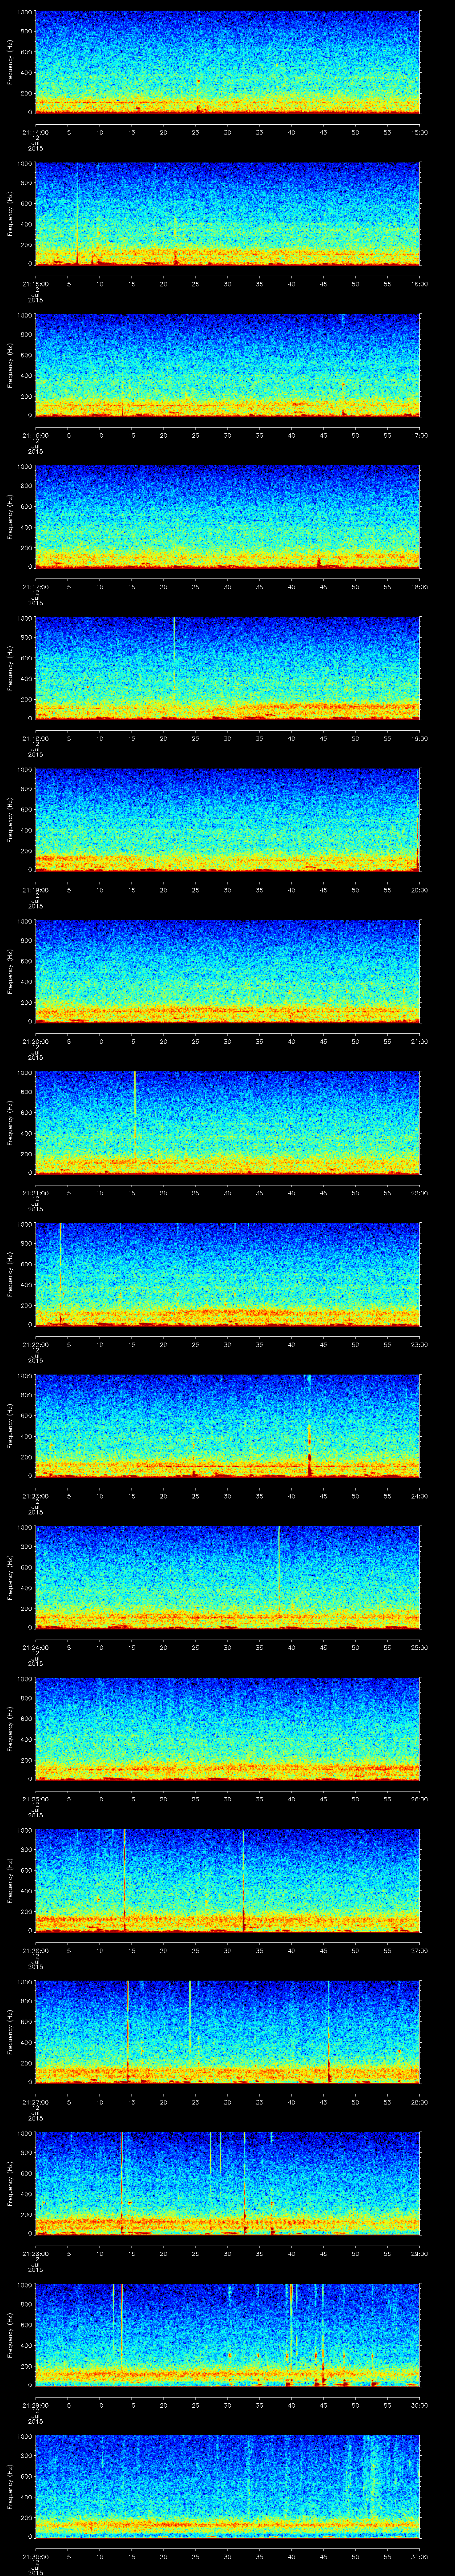Click the 21:22:00 start time label
The image size is (455, 2576).
(36, 1345)
